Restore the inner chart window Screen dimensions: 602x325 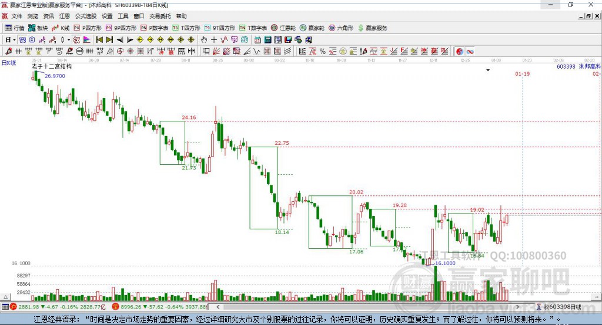588,16
